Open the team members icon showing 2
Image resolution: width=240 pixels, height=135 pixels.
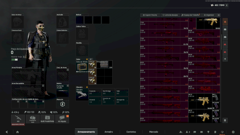coord(188,132)
